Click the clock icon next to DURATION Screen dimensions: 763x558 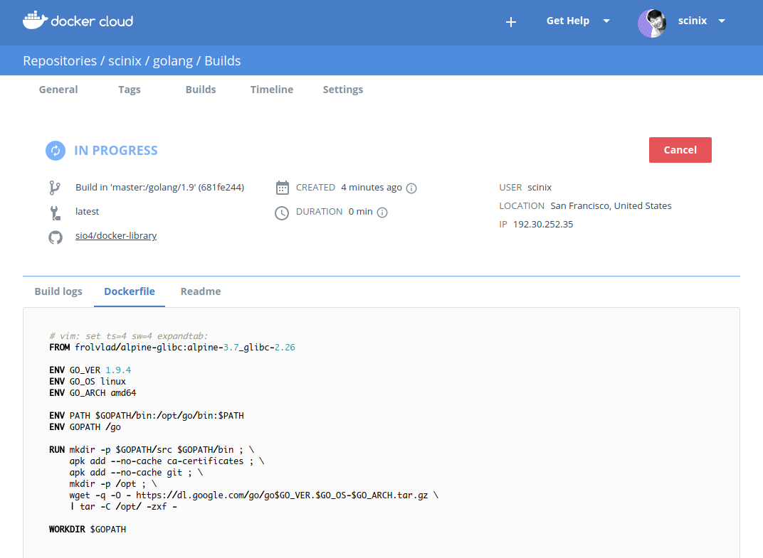point(283,213)
